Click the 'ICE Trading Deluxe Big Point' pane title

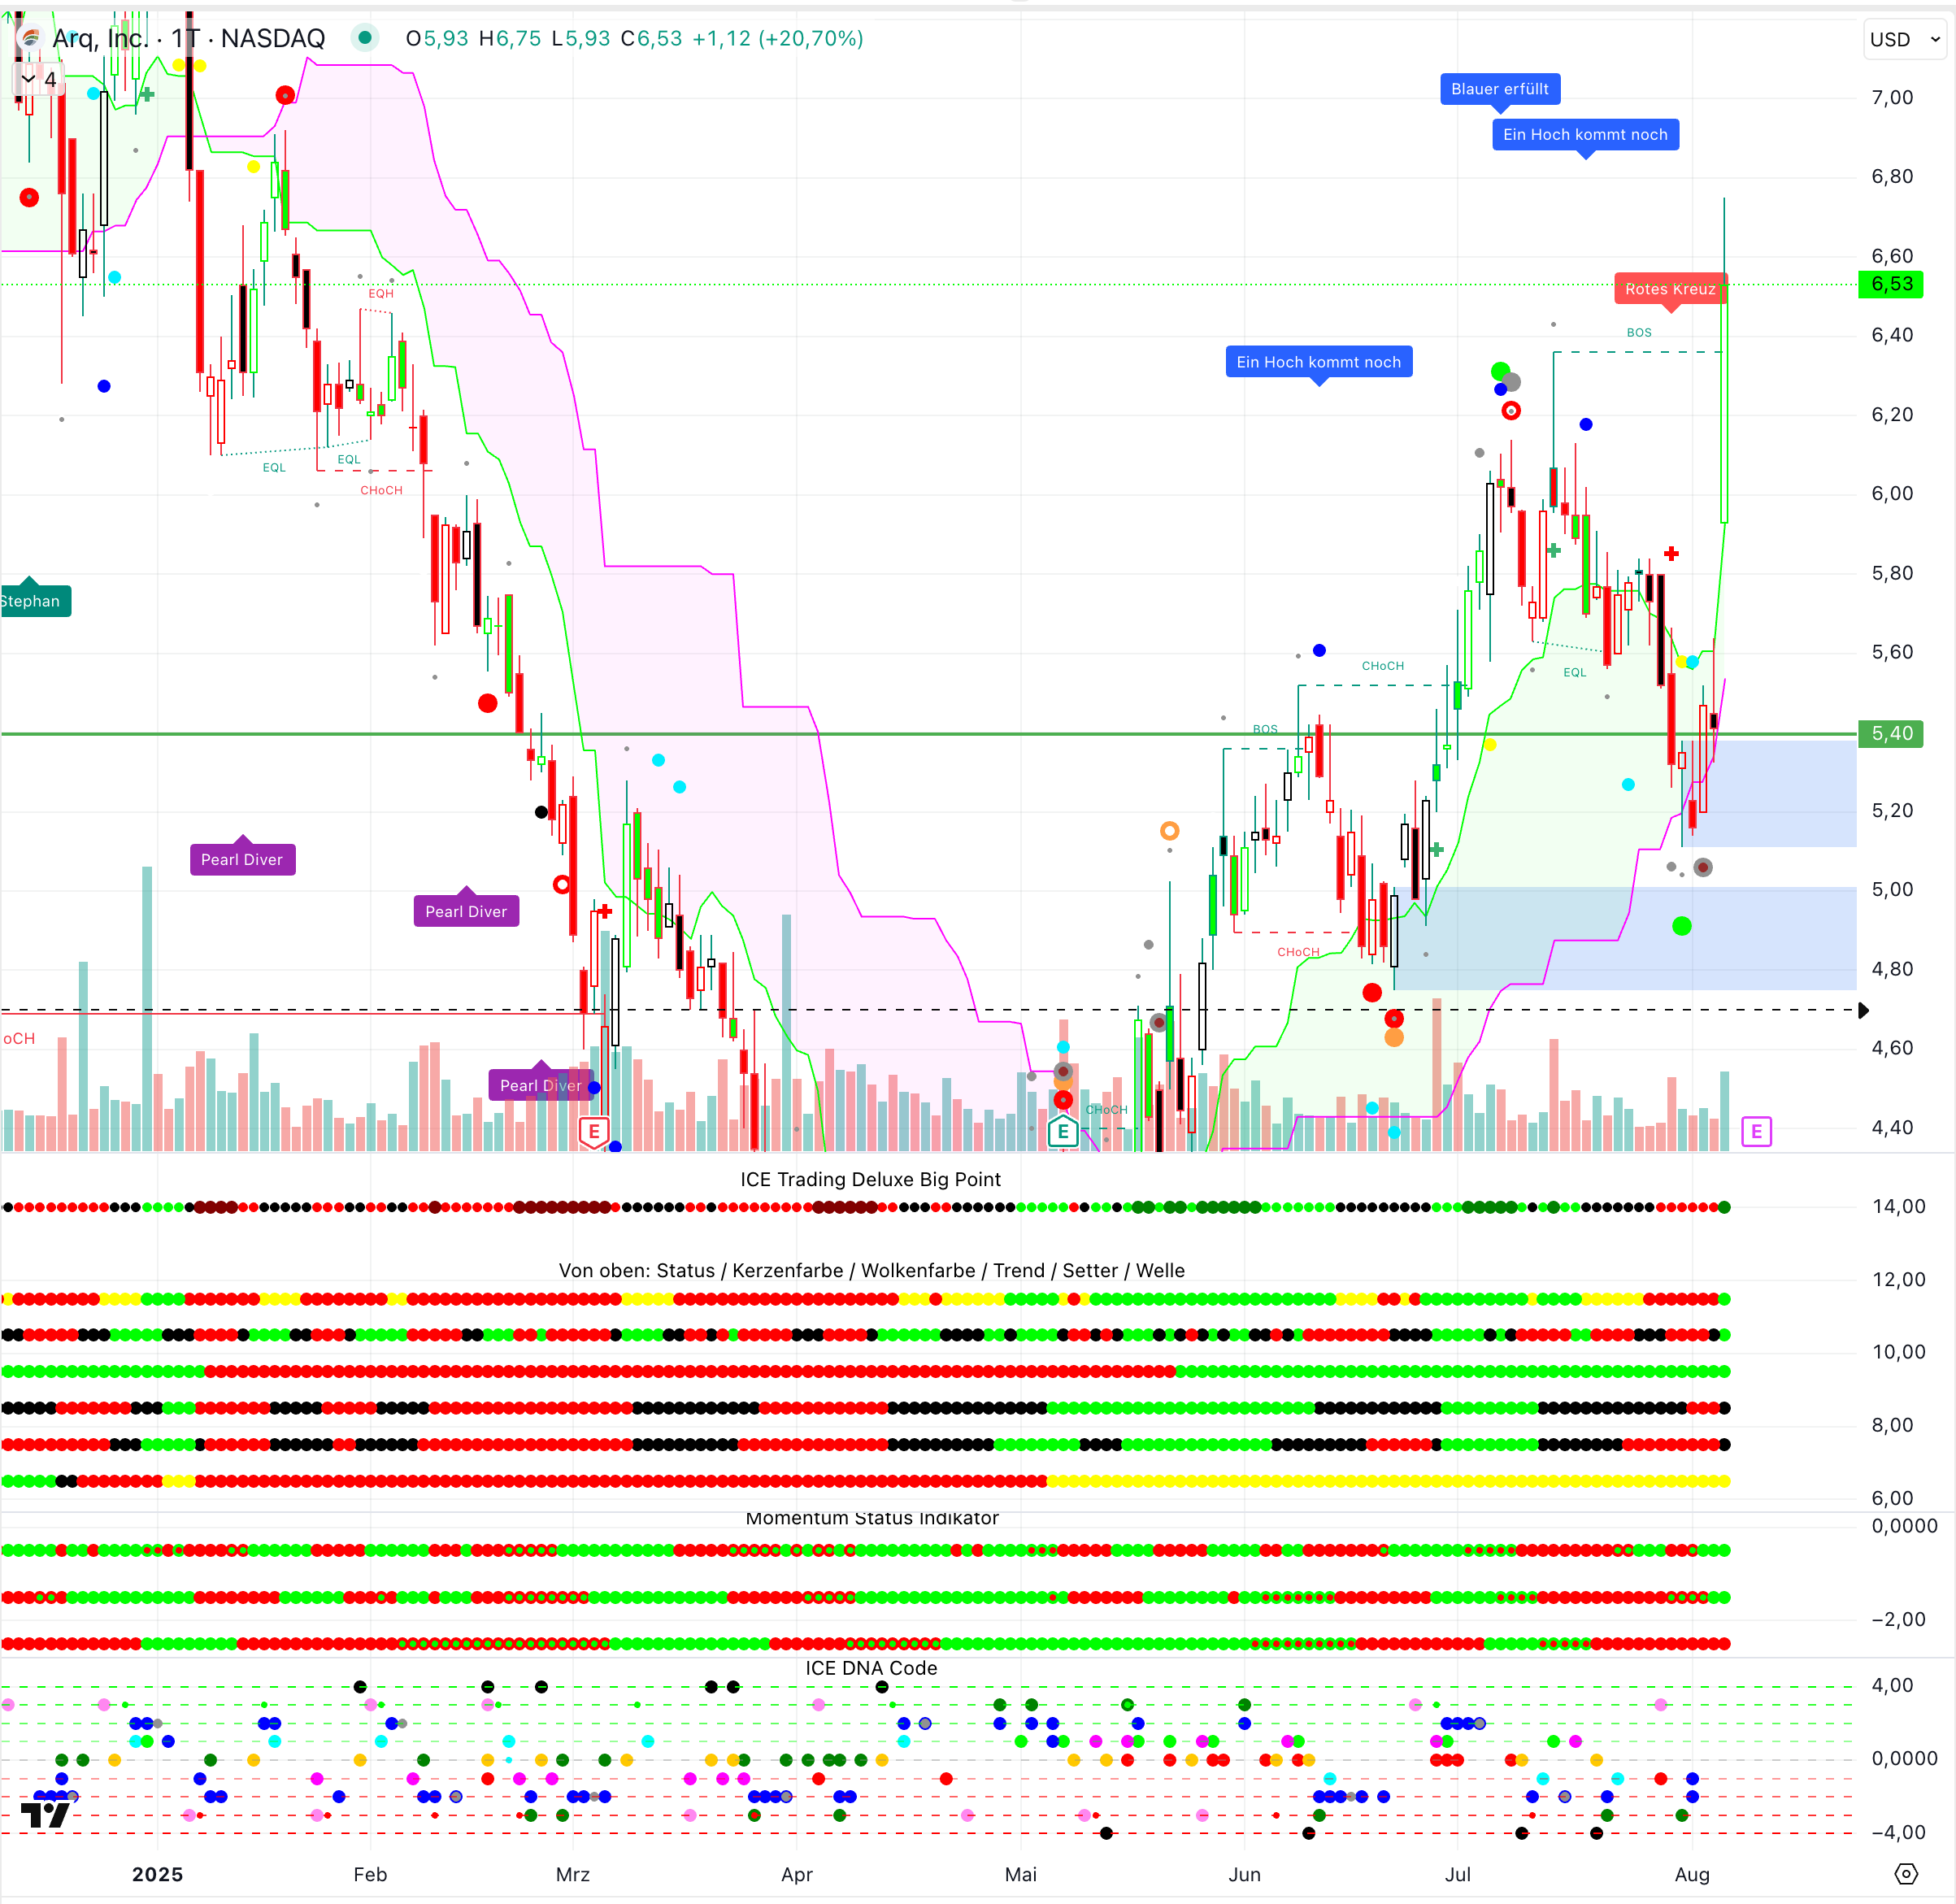pos(870,1179)
